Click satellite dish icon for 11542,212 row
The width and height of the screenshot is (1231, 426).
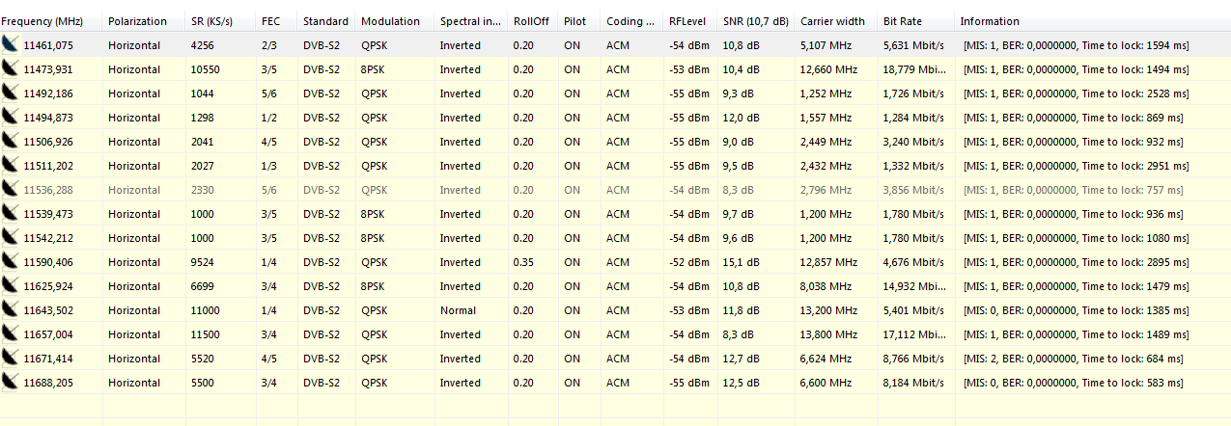(x=11, y=238)
